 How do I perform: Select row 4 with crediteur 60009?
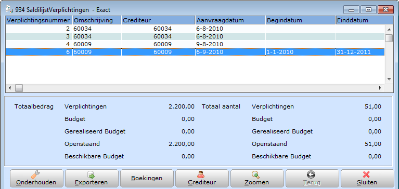pos(195,44)
